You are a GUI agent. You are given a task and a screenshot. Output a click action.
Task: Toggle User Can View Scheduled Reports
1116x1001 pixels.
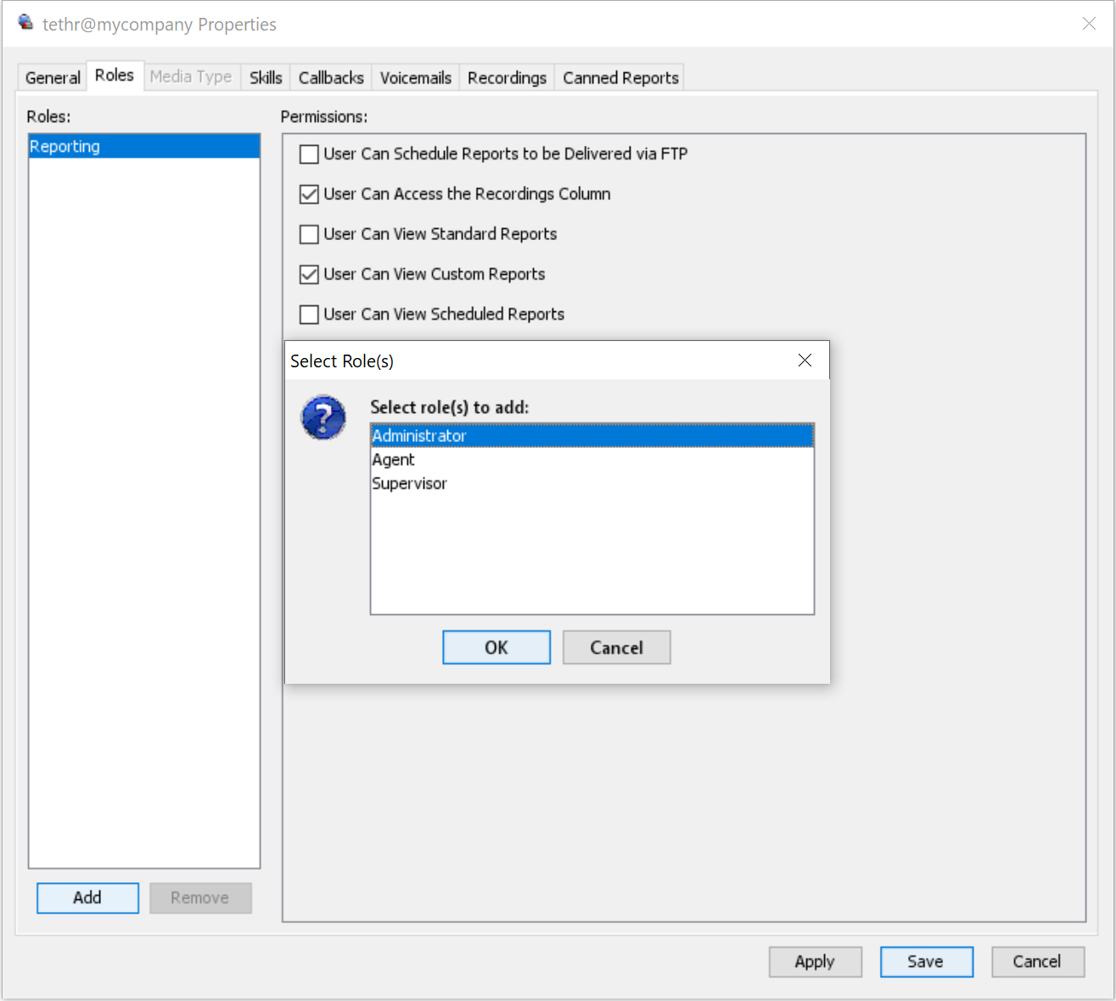tap(310, 315)
